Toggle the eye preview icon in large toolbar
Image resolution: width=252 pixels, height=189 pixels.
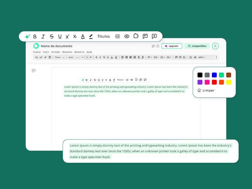[127, 36]
